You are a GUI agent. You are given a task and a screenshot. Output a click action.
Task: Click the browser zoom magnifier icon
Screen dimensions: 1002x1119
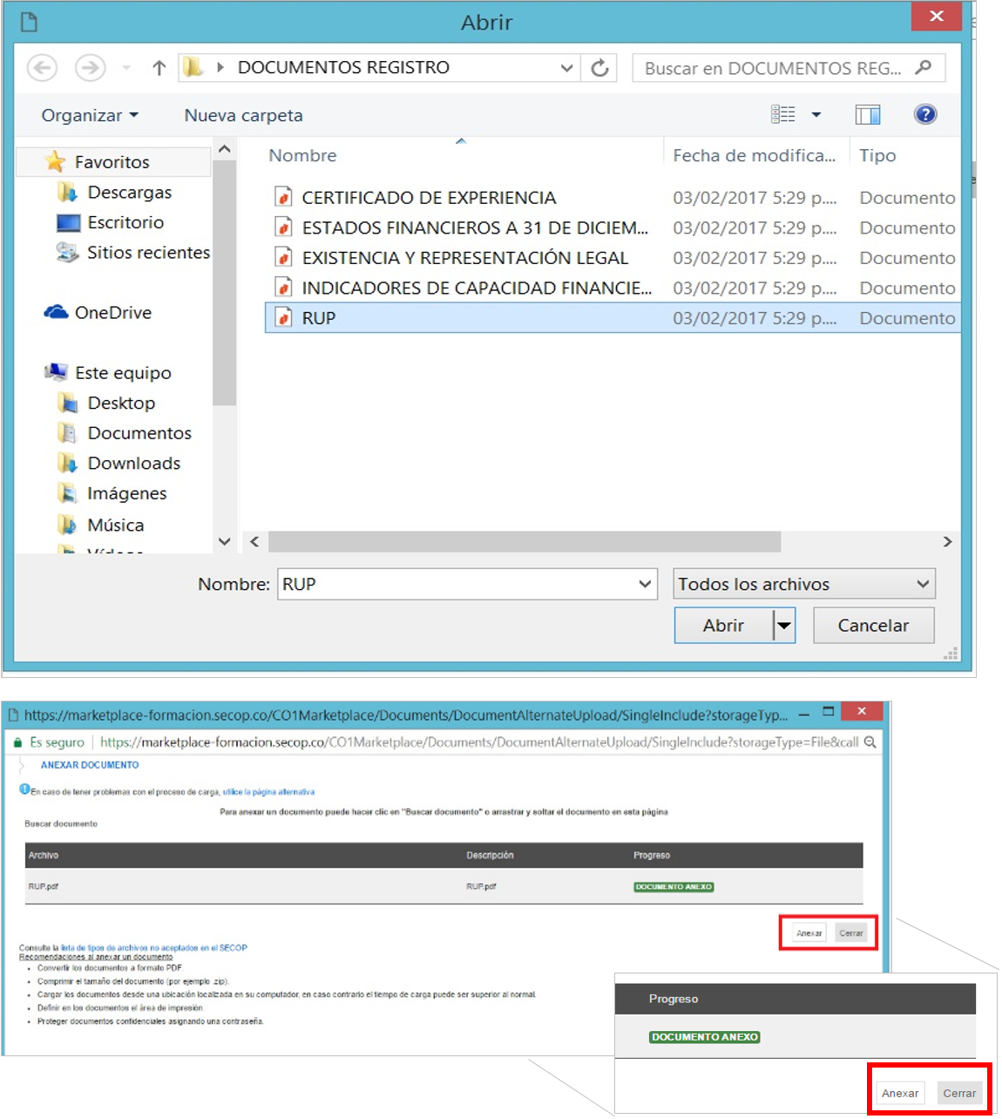point(870,742)
